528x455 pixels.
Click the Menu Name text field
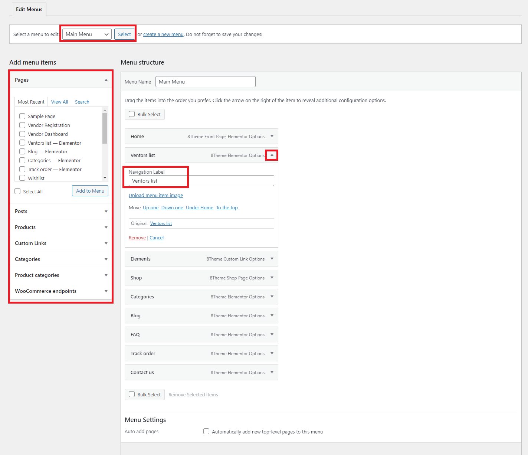click(206, 82)
